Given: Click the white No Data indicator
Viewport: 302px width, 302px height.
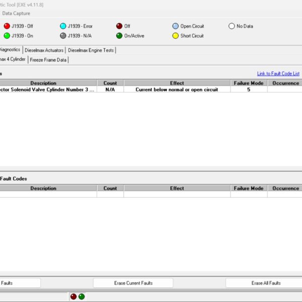Looking at the screenshot, I should [232, 26].
